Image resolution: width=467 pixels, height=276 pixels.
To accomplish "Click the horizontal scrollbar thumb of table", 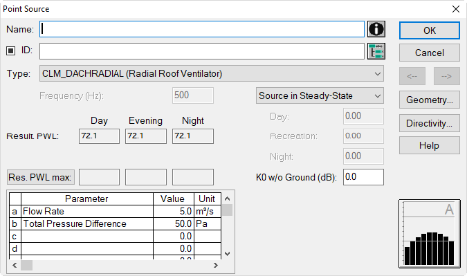I will [26, 265].
